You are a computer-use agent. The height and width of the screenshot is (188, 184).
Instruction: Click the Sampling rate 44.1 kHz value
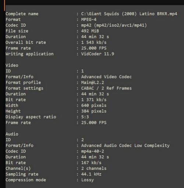pyautogui.click(x=91, y=174)
